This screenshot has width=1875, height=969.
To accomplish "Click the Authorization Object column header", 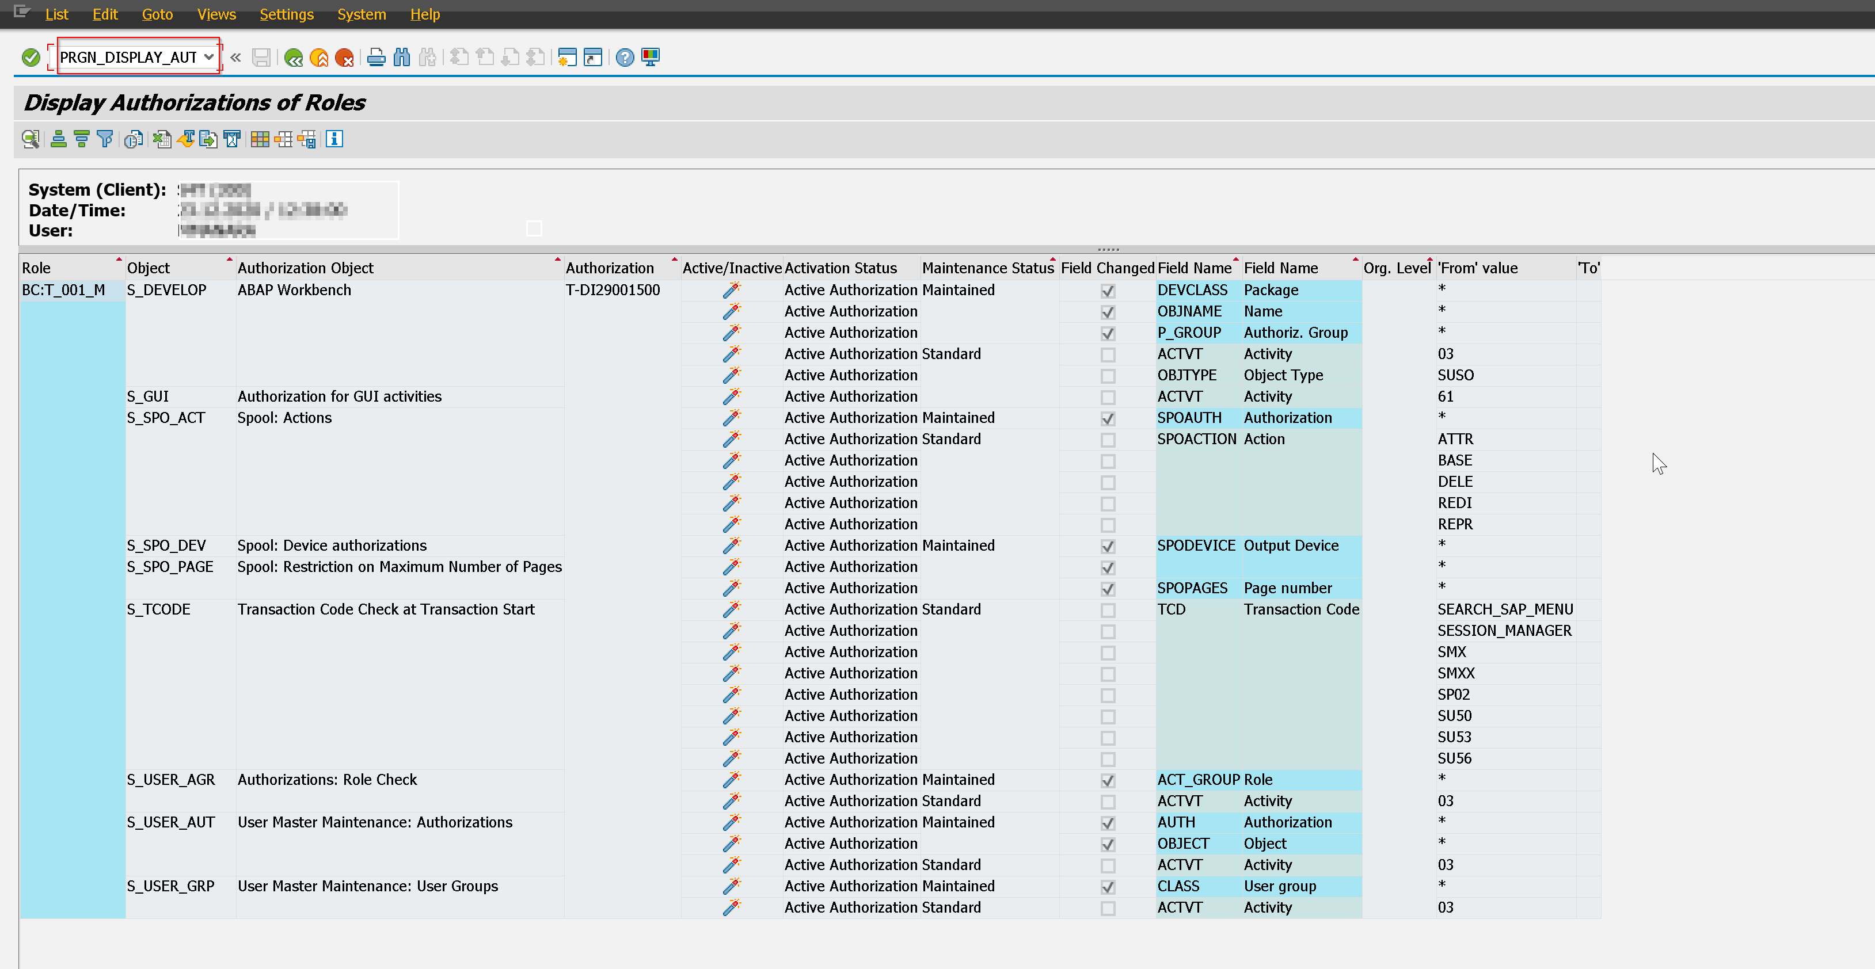I will pyautogui.click(x=306, y=268).
